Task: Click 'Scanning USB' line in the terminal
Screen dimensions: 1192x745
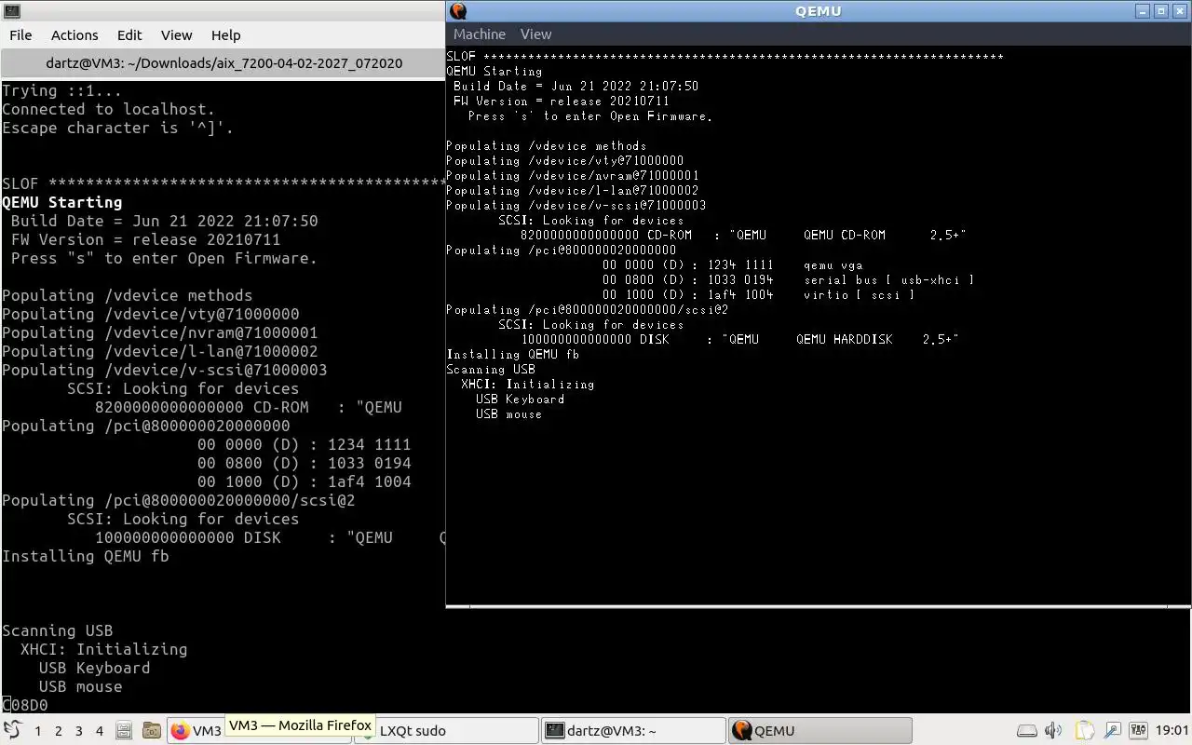Action: (57, 630)
